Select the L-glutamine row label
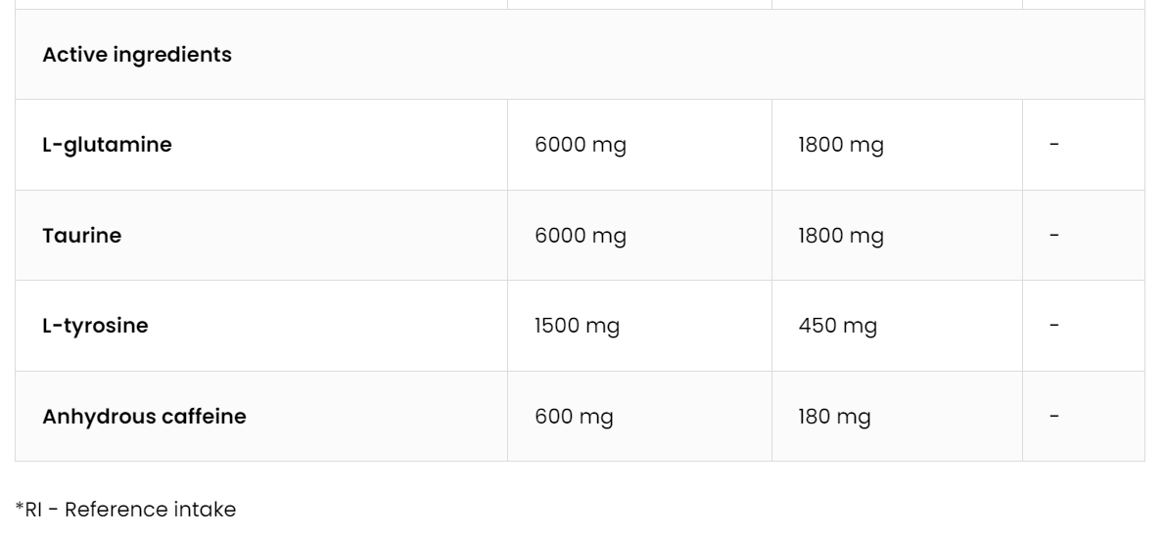1166x535 pixels. pos(107,145)
